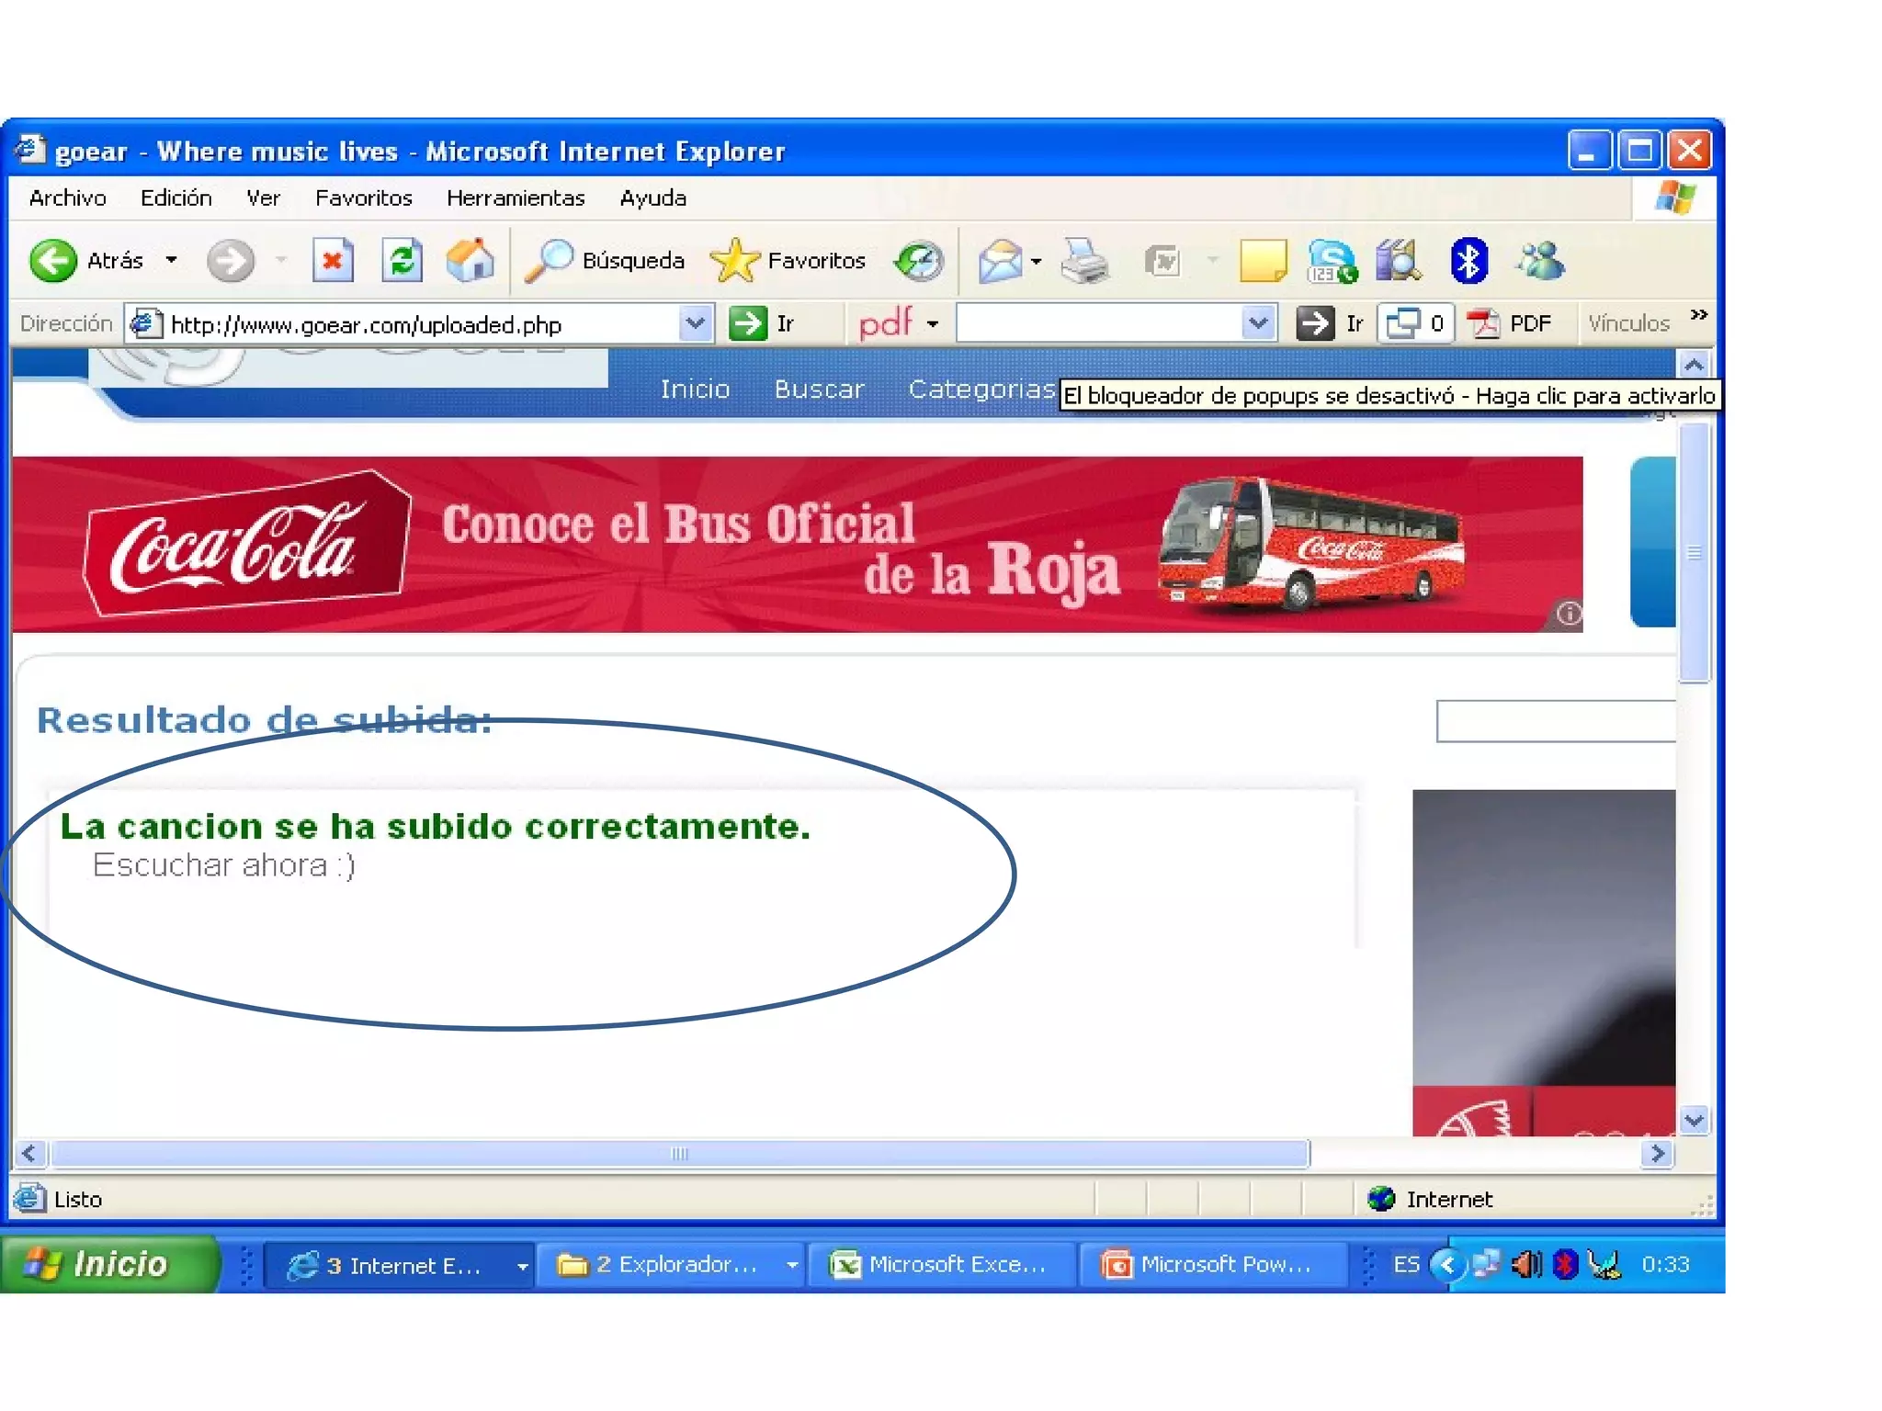
Task: Open the Home page icon
Action: click(470, 261)
